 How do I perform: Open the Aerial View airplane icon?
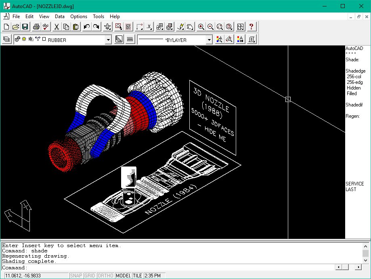(x=107, y=27)
